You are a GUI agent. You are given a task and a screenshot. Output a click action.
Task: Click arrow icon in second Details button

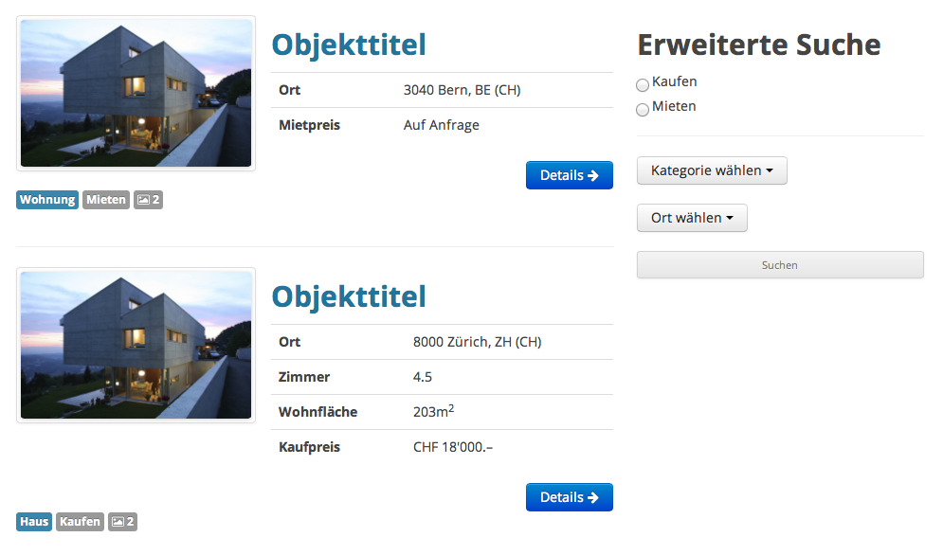point(593,497)
